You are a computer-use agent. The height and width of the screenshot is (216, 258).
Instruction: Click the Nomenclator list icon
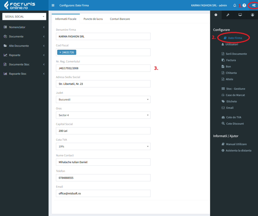point(6,27)
